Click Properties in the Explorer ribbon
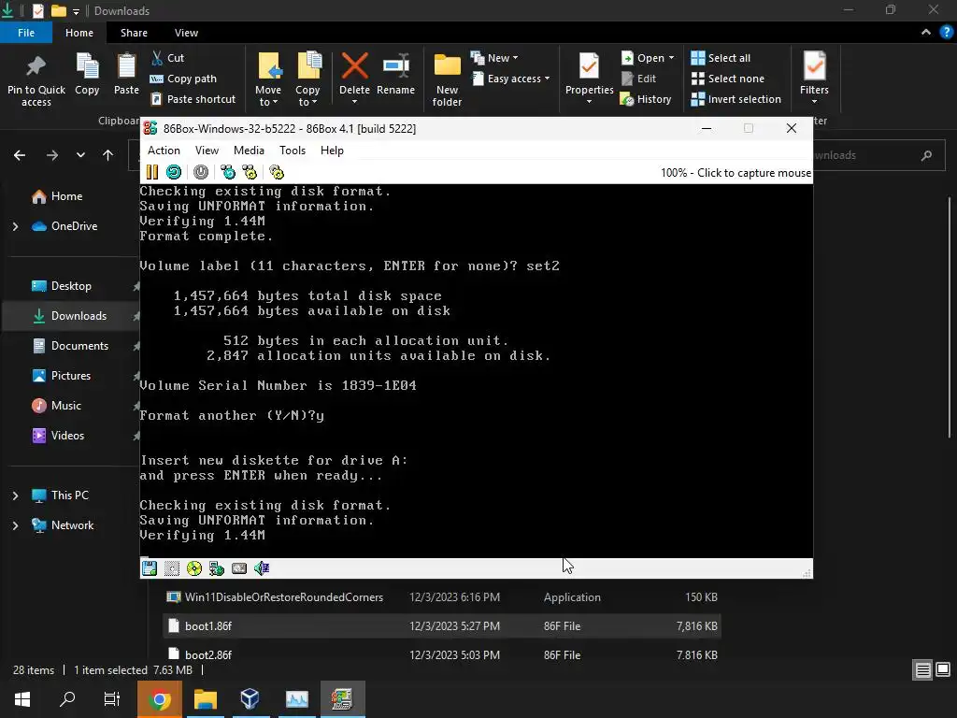This screenshot has height=718, width=957. point(589,77)
